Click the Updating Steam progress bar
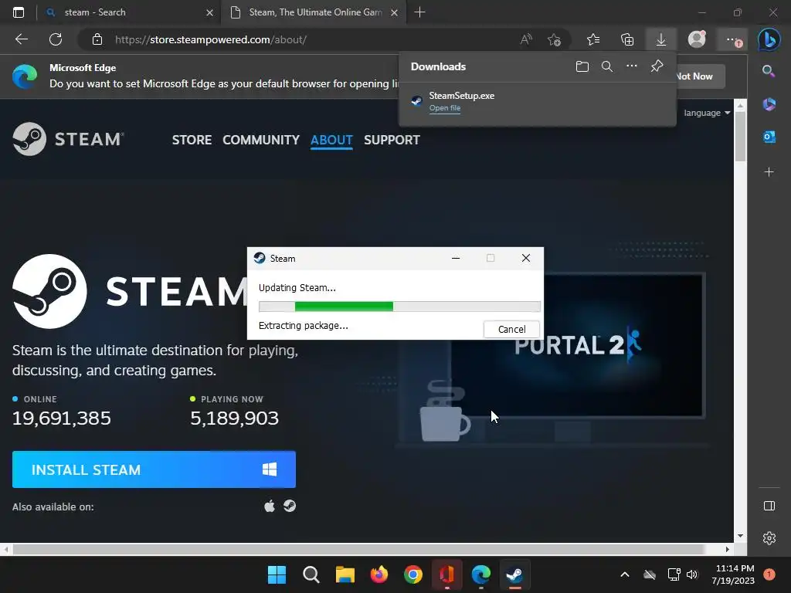This screenshot has width=791, height=593. coord(399,306)
